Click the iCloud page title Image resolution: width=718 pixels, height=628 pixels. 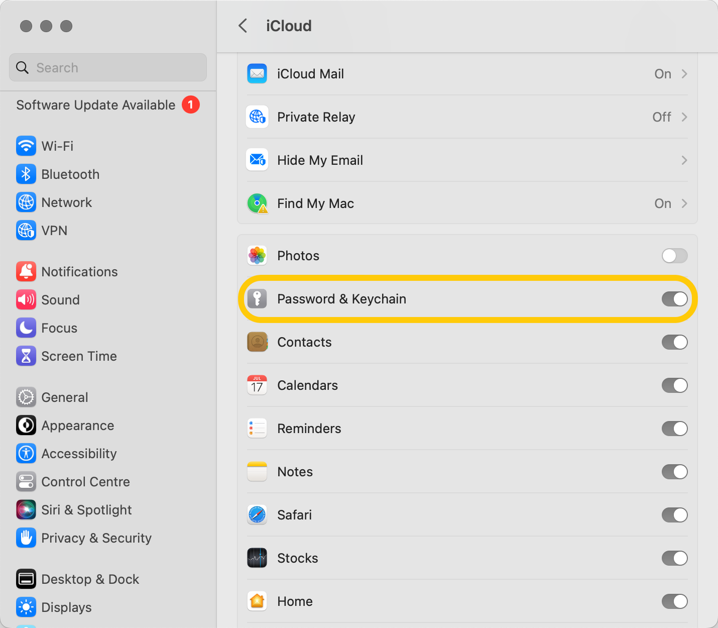tap(289, 26)
